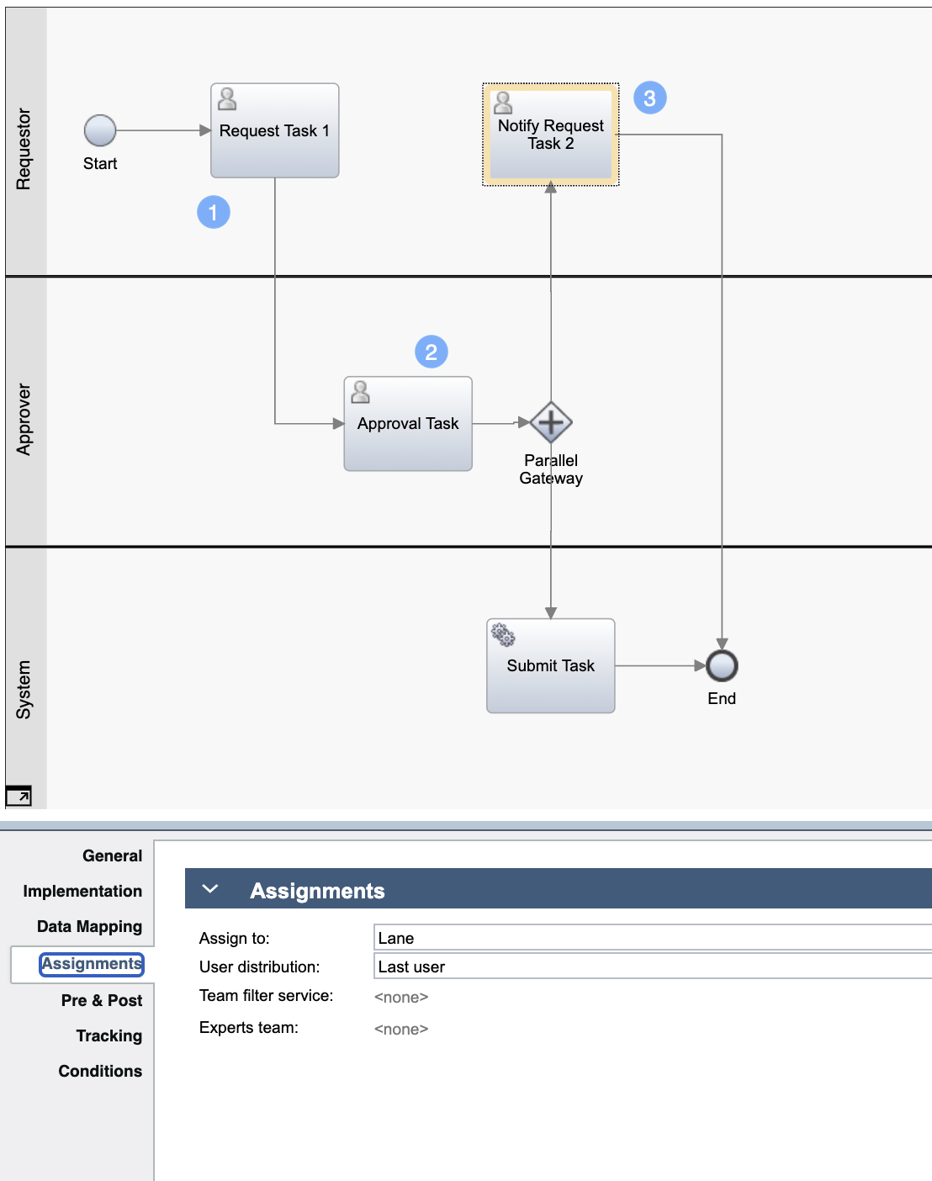The height and width of the screenshot is (1181, 932).
Task: Click the numbered badge 3 beside Notify Request Task 2
Action: [x=649, y=98]
